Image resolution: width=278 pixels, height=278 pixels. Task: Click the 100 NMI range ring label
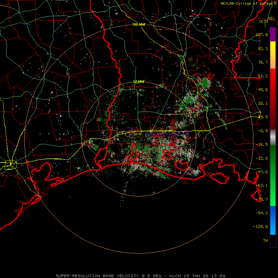139,24
